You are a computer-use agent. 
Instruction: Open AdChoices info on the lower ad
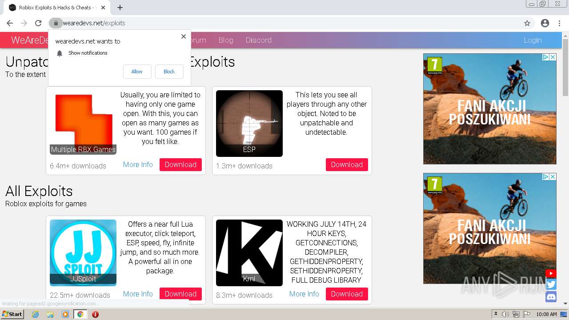pyautogui.click(x=546, y=177)
